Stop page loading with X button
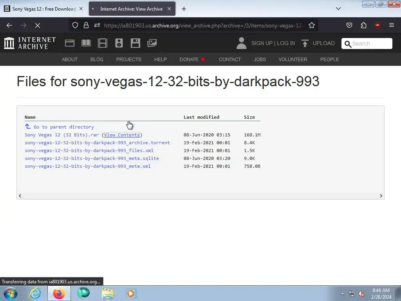Viewport: 401px width, 301px height. pyautogui.click(x=37, y=25)
